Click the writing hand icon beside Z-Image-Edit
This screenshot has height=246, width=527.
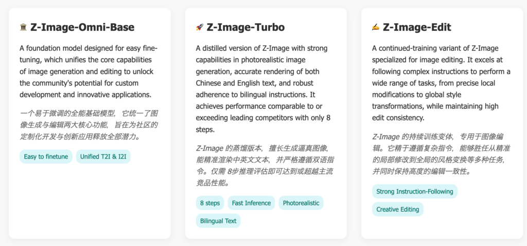pyautogui.click(x=376, y=27)
